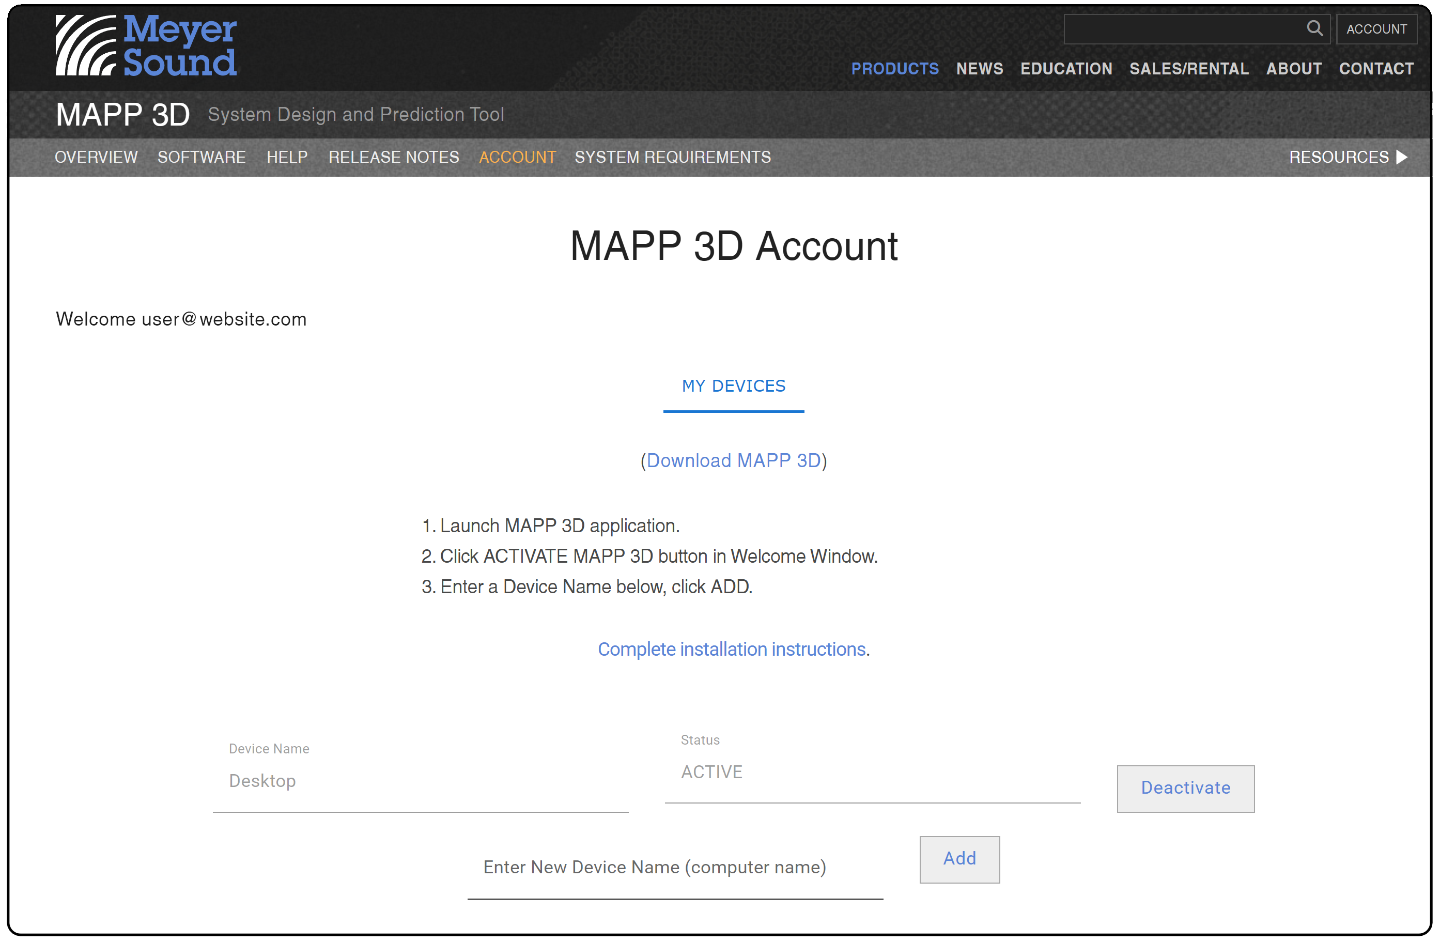Image resolution: width=1440 pixels, height=942 pixels.
Task: Go to RELEASE NOTES tab
Action: (393, 157)
